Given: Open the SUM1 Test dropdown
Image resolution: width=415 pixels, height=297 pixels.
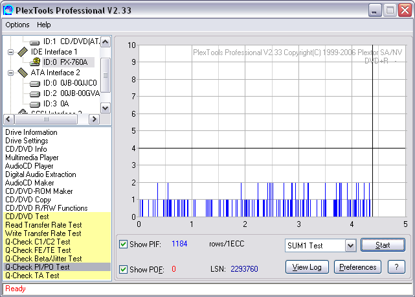Looking at the screenshot, I should click(x=350, y=246).
